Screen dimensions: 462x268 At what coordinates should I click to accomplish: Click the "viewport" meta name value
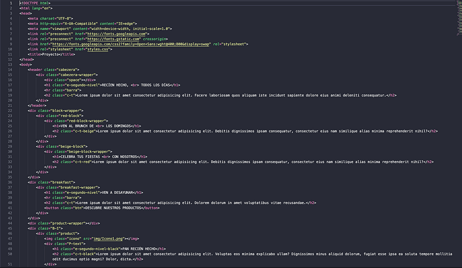click(61, 29)
